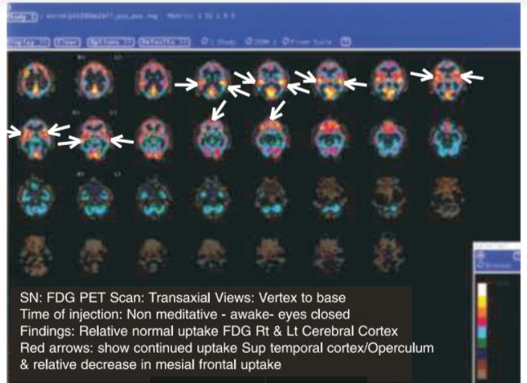Open the Defaults menu

click(x=164, y=42)
